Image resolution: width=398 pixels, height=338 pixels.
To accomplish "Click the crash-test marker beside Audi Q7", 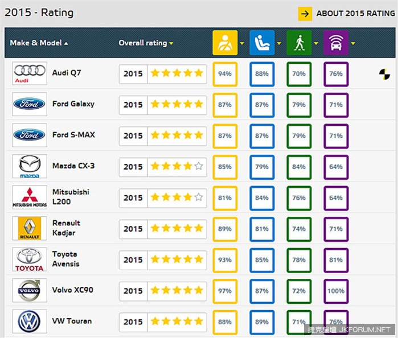I will 385,74.
